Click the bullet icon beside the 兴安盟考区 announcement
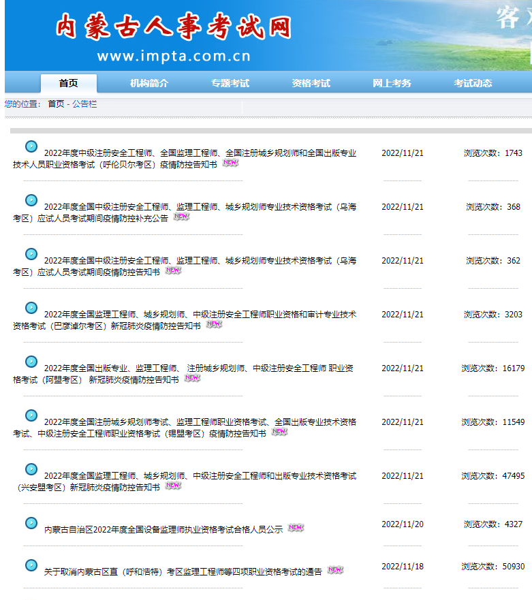 (x=31, y=469)
